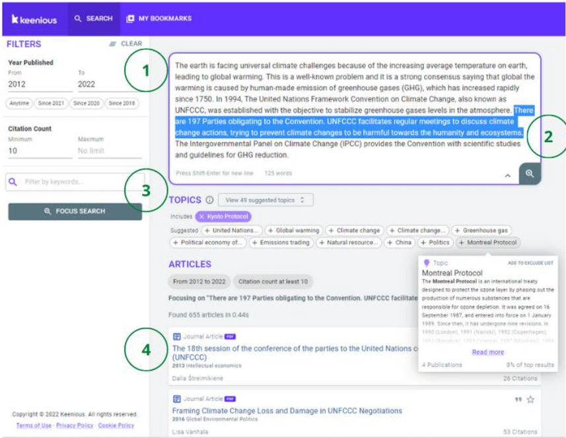Image resolution: width=566 pixels, height=438 pixels.
Task: Add Global warming suggested topic
Action: point(294,230)
